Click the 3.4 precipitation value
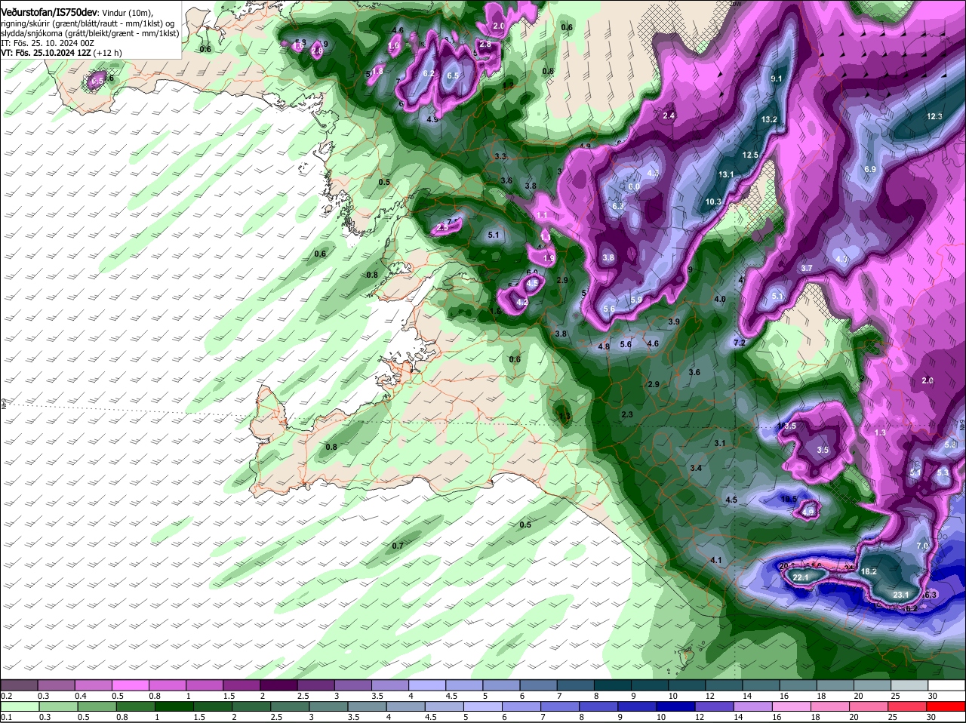 point(696,469)
